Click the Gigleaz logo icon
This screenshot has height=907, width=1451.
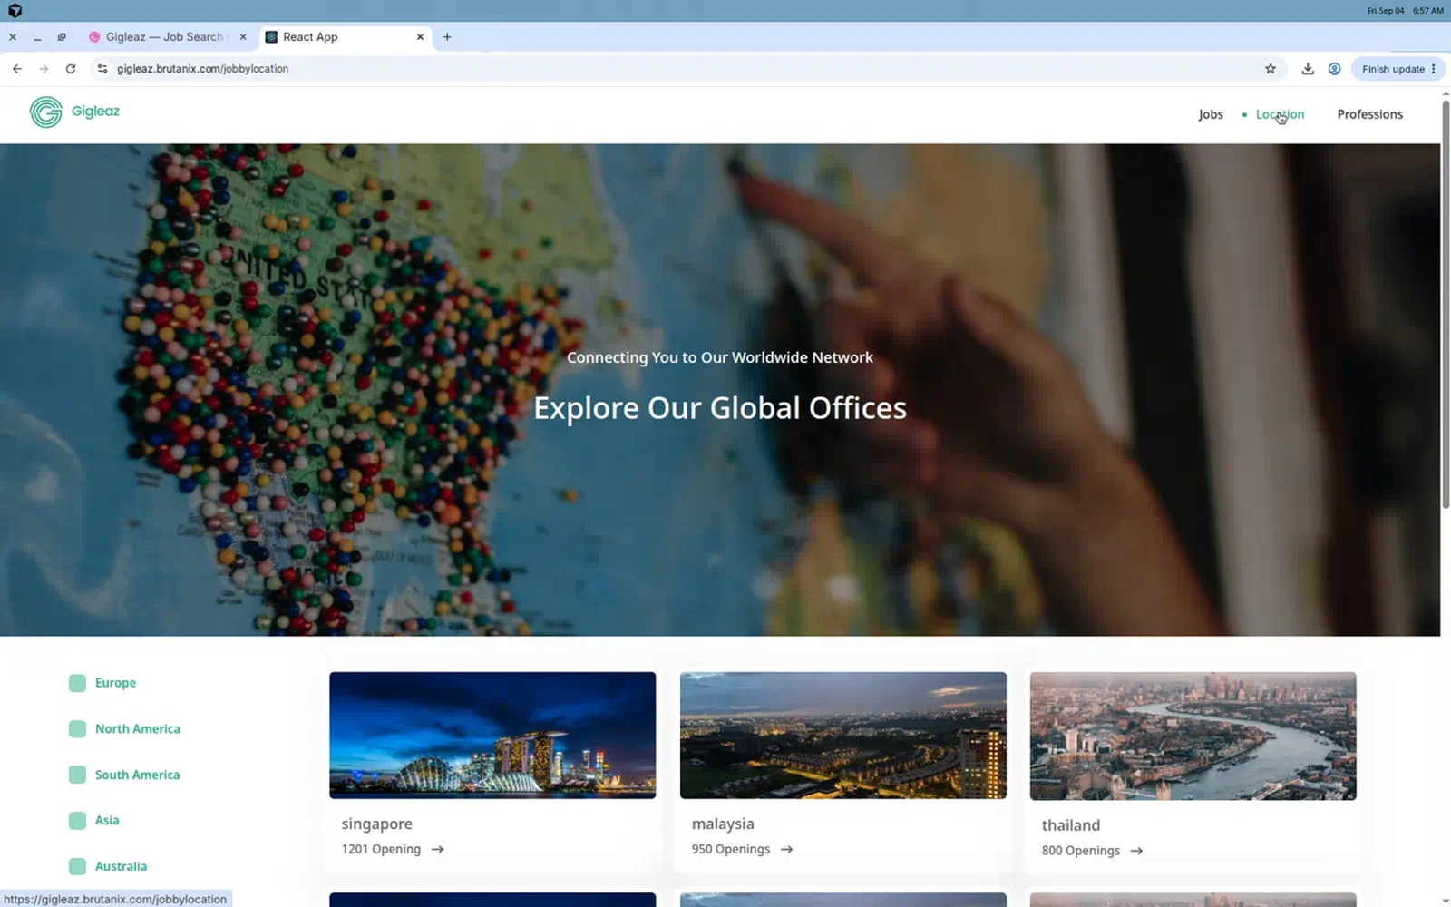[x=46, y=112]
